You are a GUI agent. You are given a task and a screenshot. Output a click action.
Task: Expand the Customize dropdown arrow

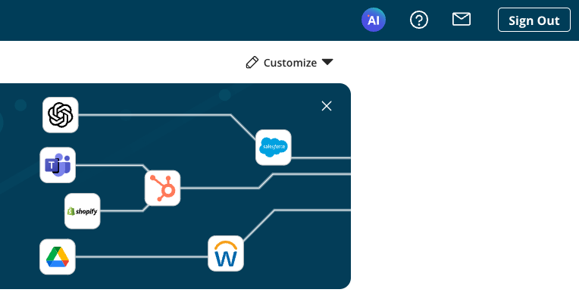point(327,62)
